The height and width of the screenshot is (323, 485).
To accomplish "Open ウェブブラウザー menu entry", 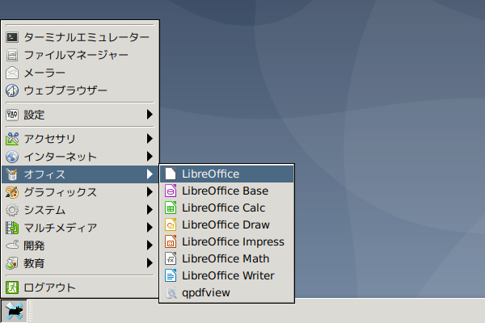I will tap(80, 90).
